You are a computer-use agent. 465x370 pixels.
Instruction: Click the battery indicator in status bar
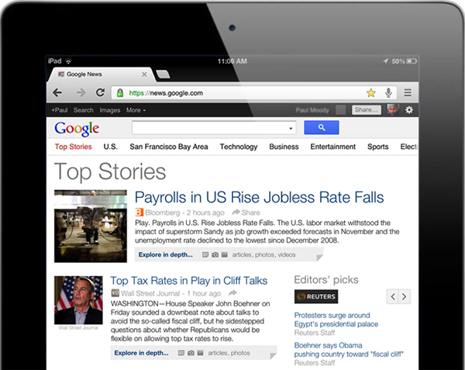412,61
